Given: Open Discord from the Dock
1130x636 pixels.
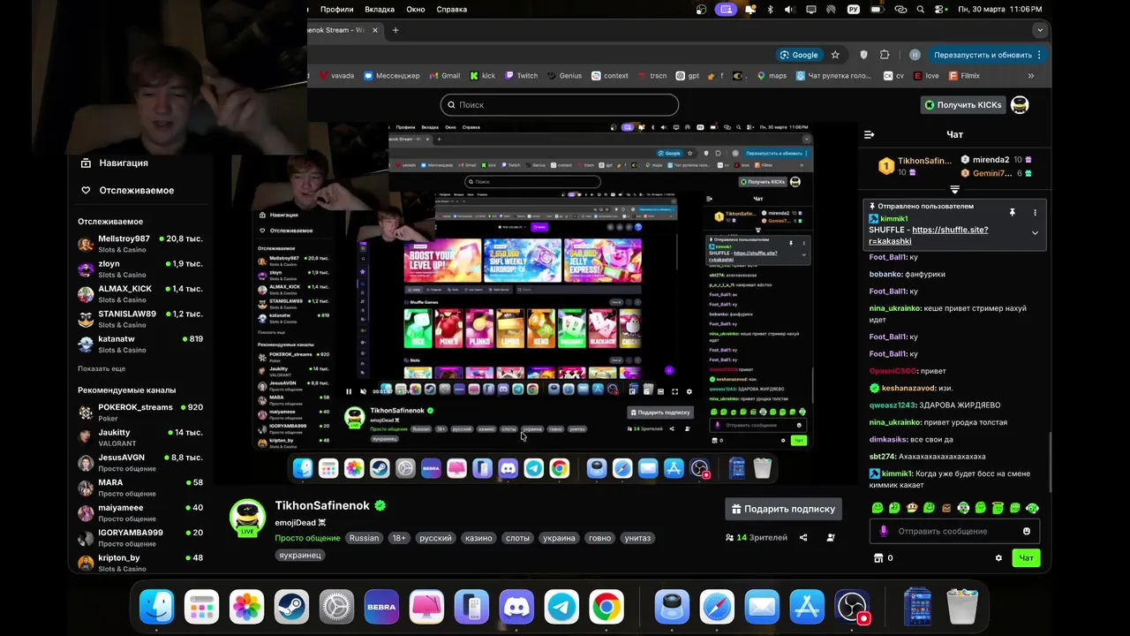Looking at the screenshot, I should pos(516,607).
